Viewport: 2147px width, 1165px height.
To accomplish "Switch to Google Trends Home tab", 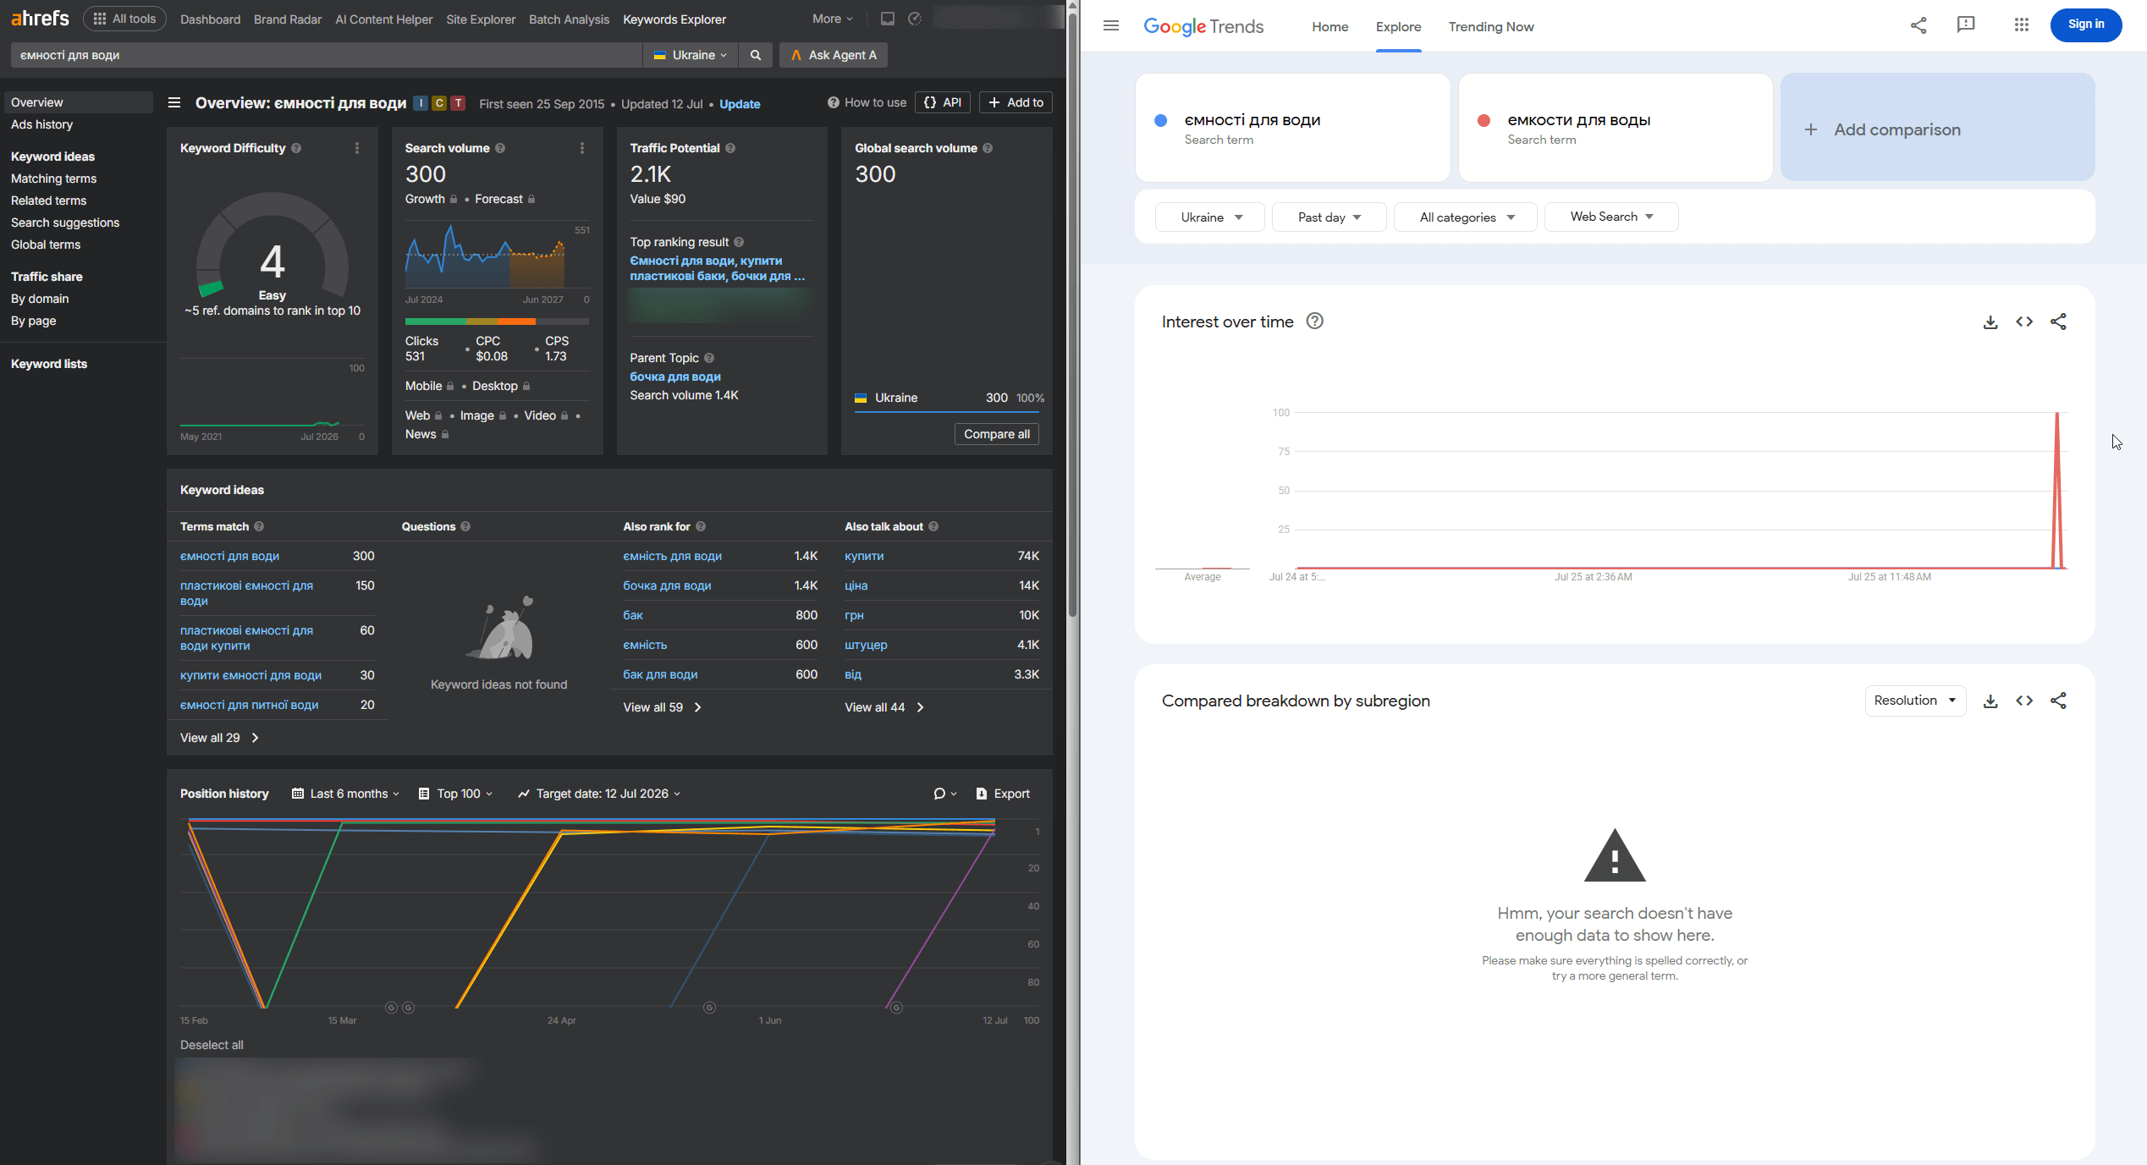I will point(1330,26).
